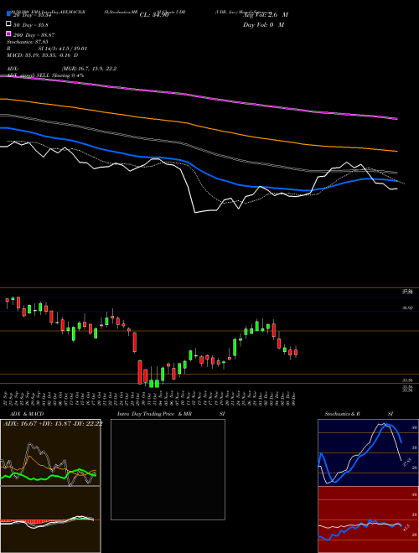Open the empty Intra Day Trading Price panel
The height and width of the screenshot is (553, 419).
(x=168, y=469)
